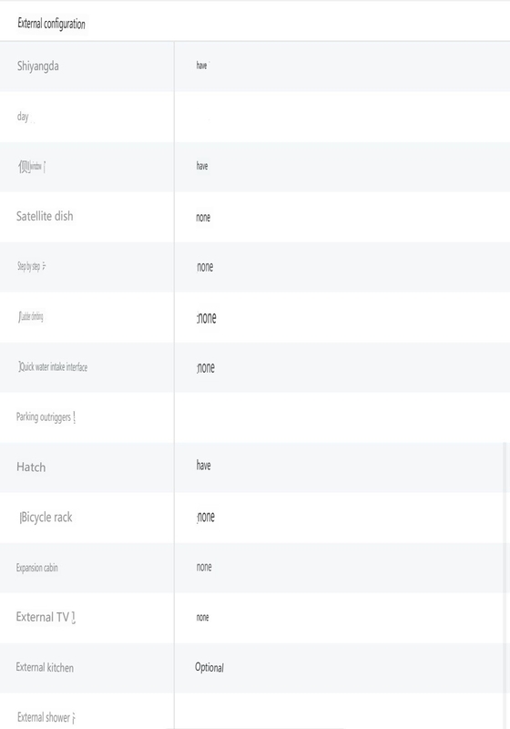Click the 'have' value for Shiyangda
Viewport: 510px width, 729px height.
201,66
